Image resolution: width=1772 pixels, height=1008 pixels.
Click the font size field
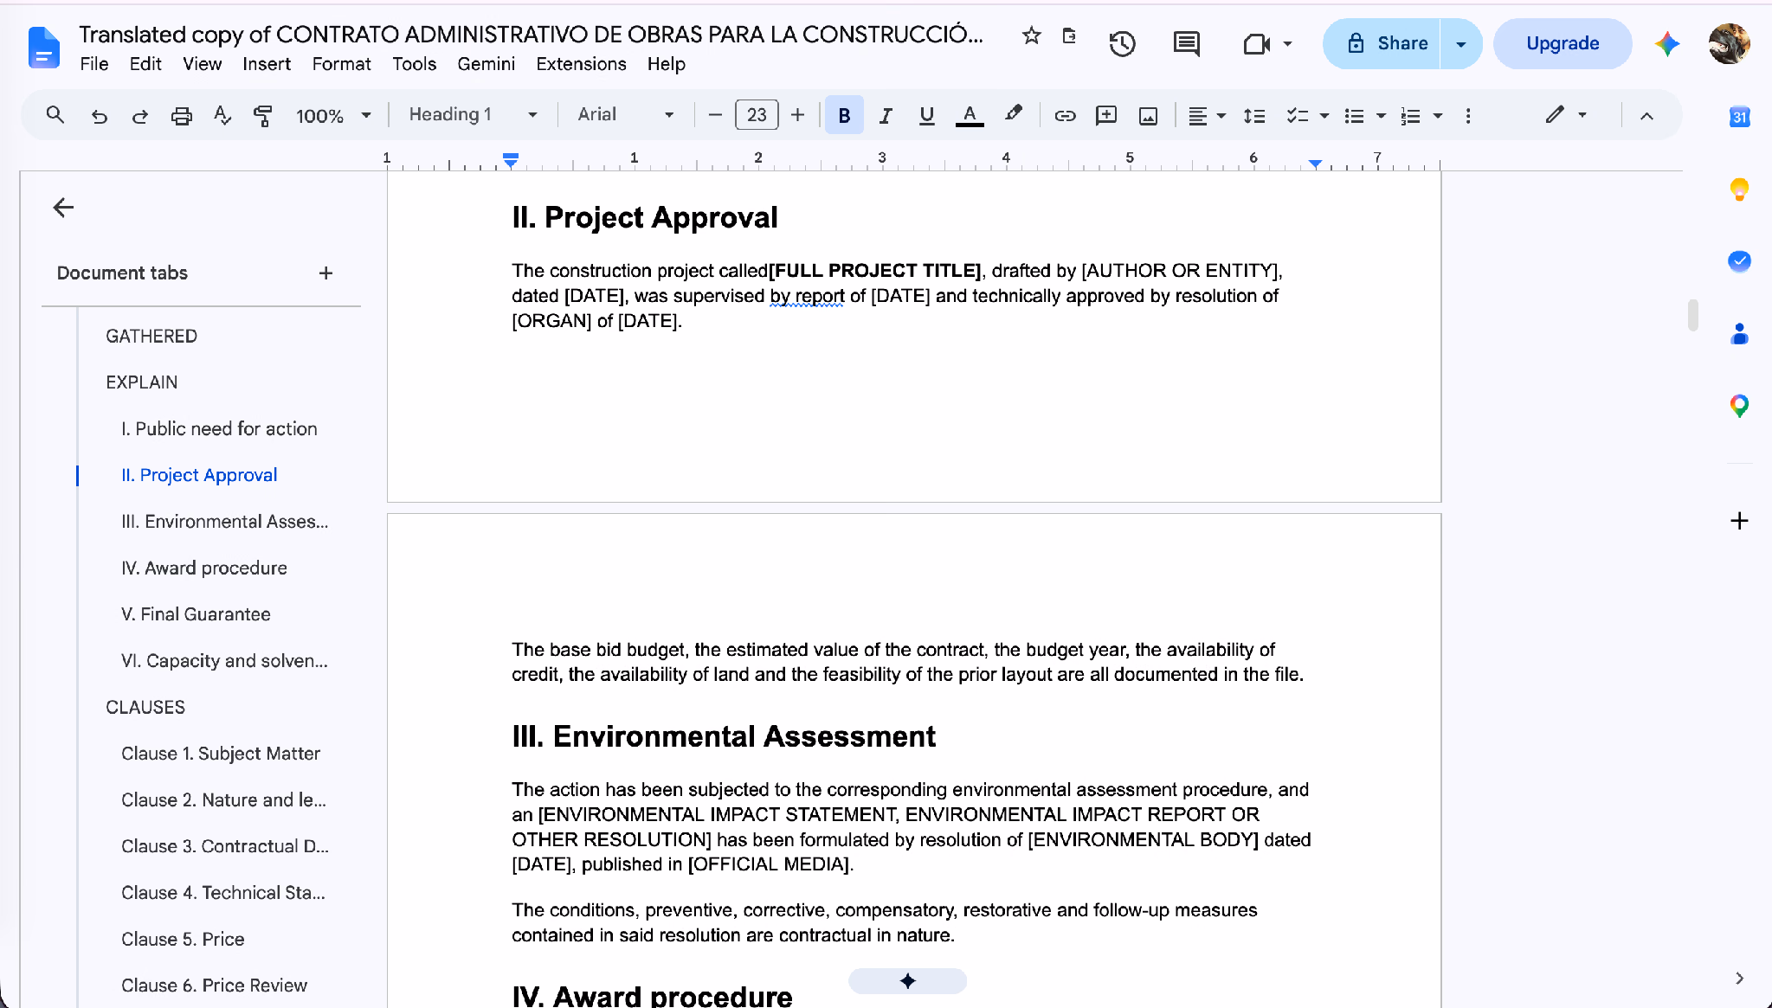tap(757, 115)
